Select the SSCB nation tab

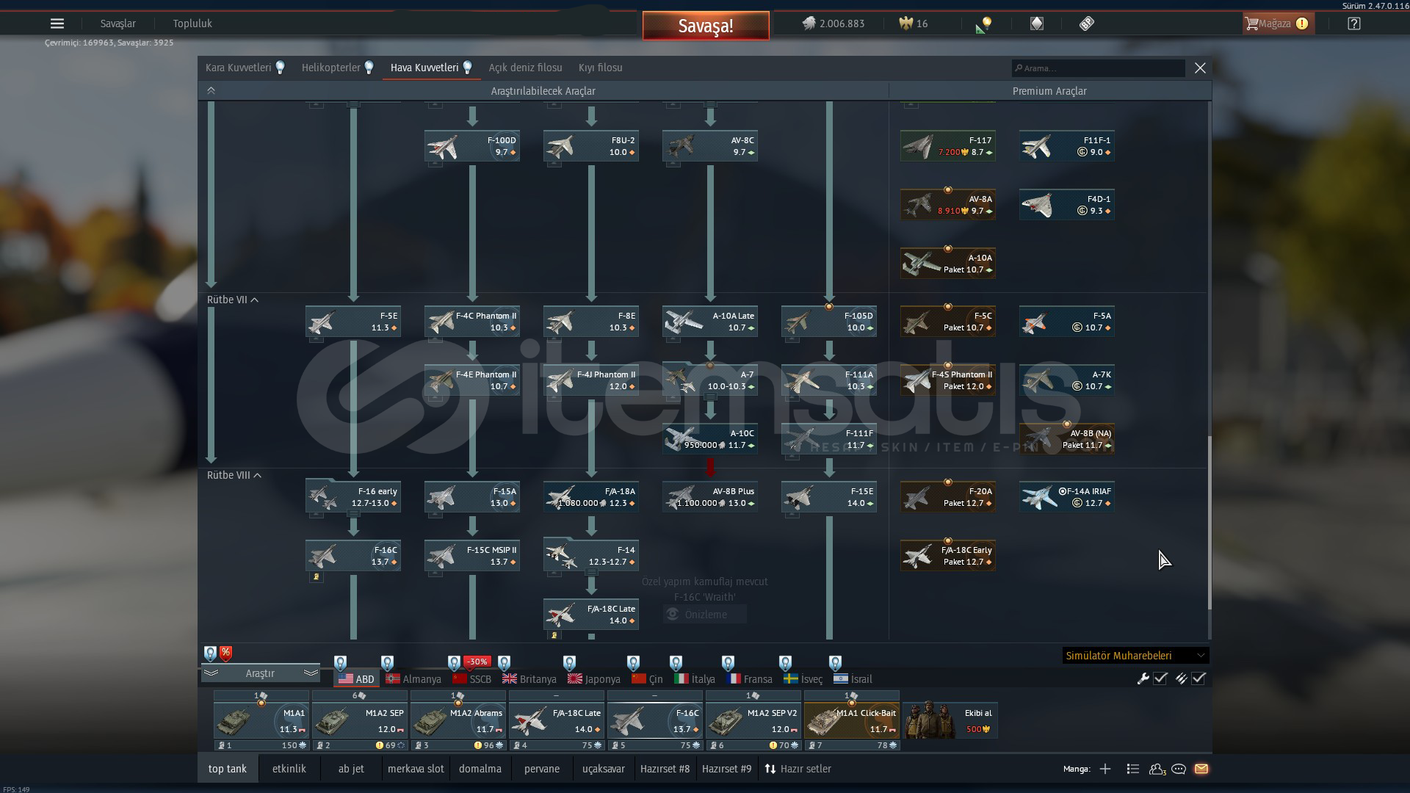472,679
